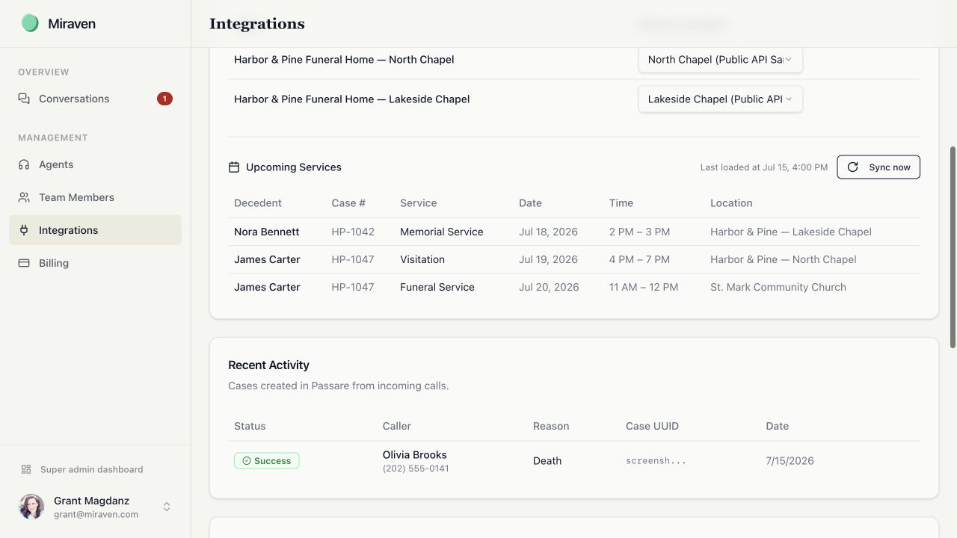Click the Agents headset icon

(24, 164)
